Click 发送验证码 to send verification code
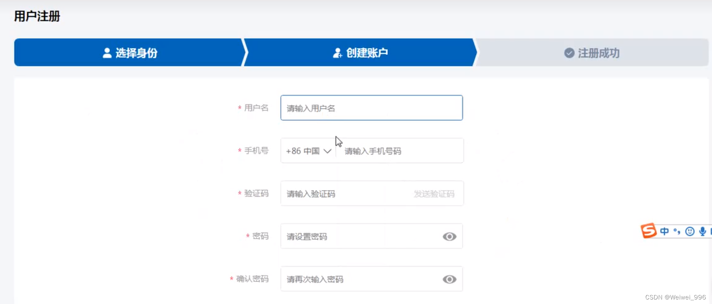Screen dimensions: 712x304 [x=434, y=193]
